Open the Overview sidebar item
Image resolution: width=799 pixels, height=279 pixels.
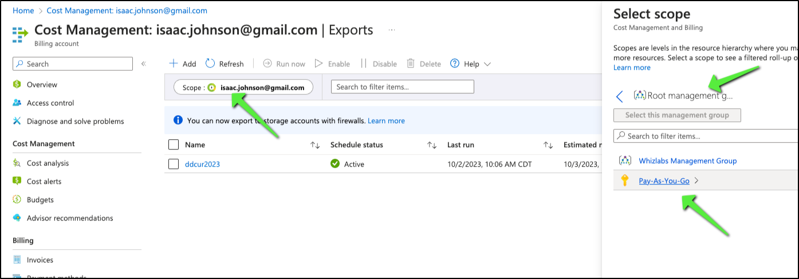[x=42, y=85]
